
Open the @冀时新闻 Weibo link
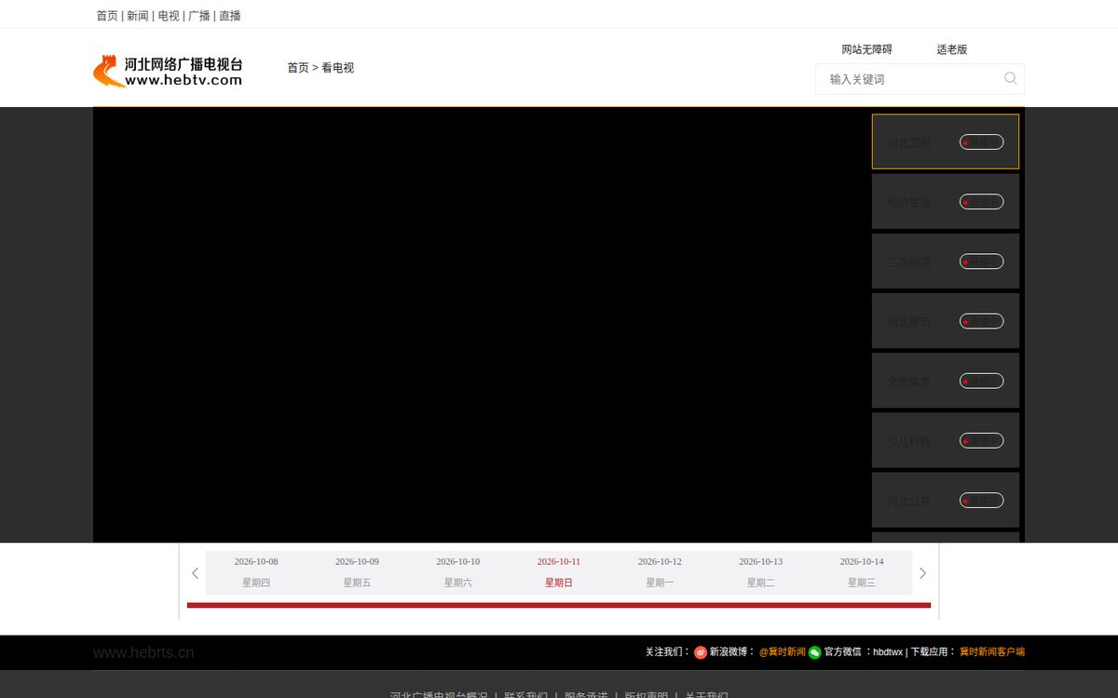click(783, 652)
